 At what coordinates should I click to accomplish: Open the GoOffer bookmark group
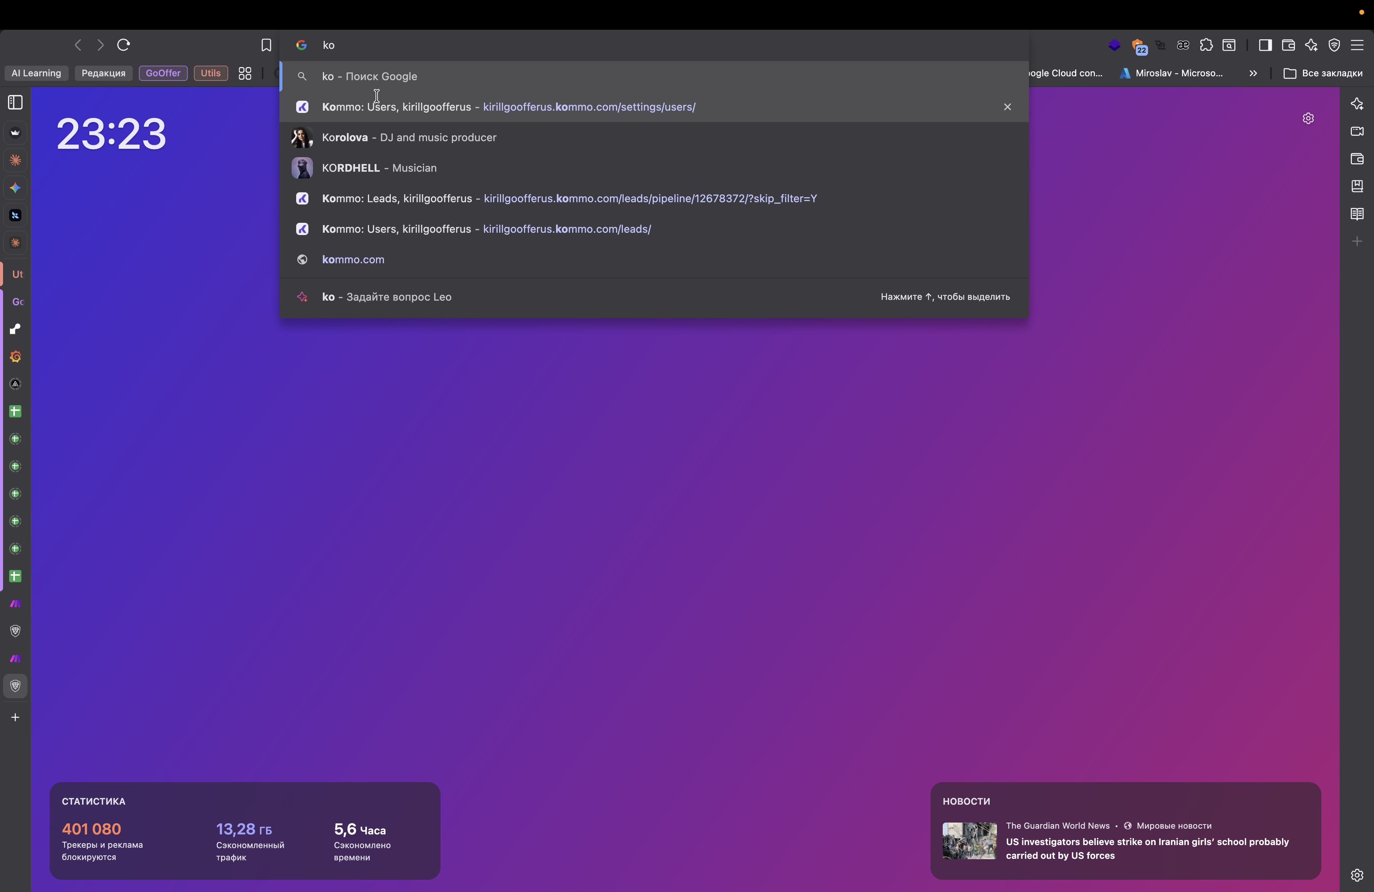pos(163,73)
